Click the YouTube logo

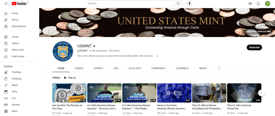[19, 3]
